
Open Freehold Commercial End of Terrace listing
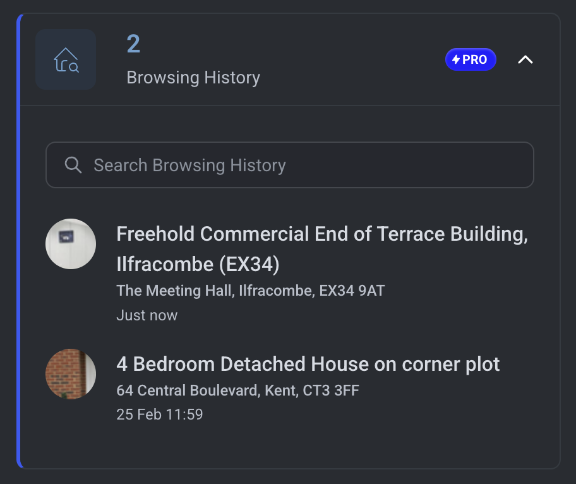coord(322,234)
